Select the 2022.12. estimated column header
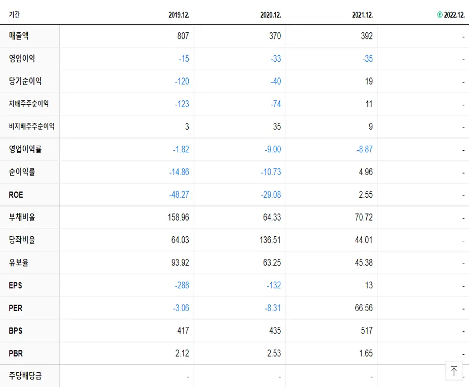Image resolution: width=469 pixels, height=387 pixels. [x=453, y=15]
